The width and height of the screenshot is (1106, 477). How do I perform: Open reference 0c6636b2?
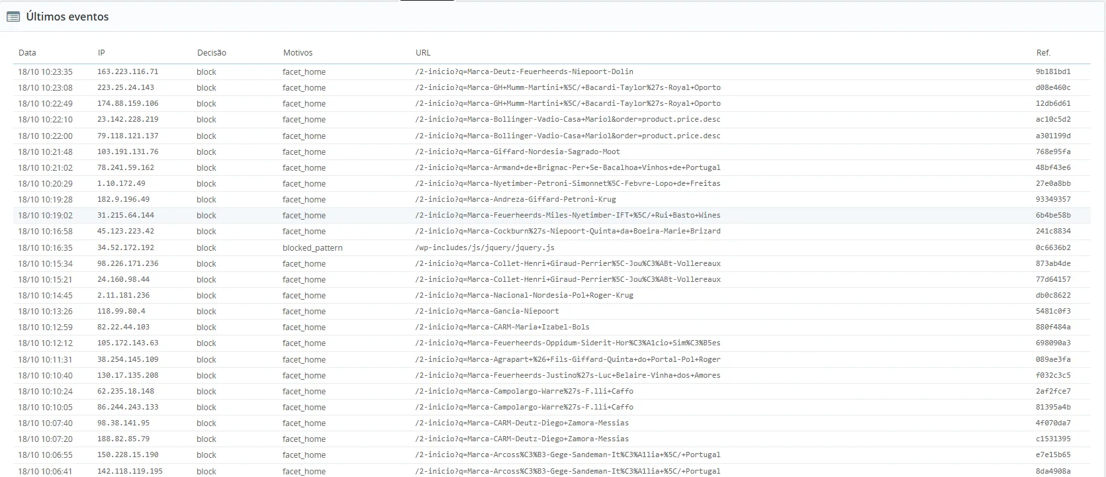coord(1053,247)
